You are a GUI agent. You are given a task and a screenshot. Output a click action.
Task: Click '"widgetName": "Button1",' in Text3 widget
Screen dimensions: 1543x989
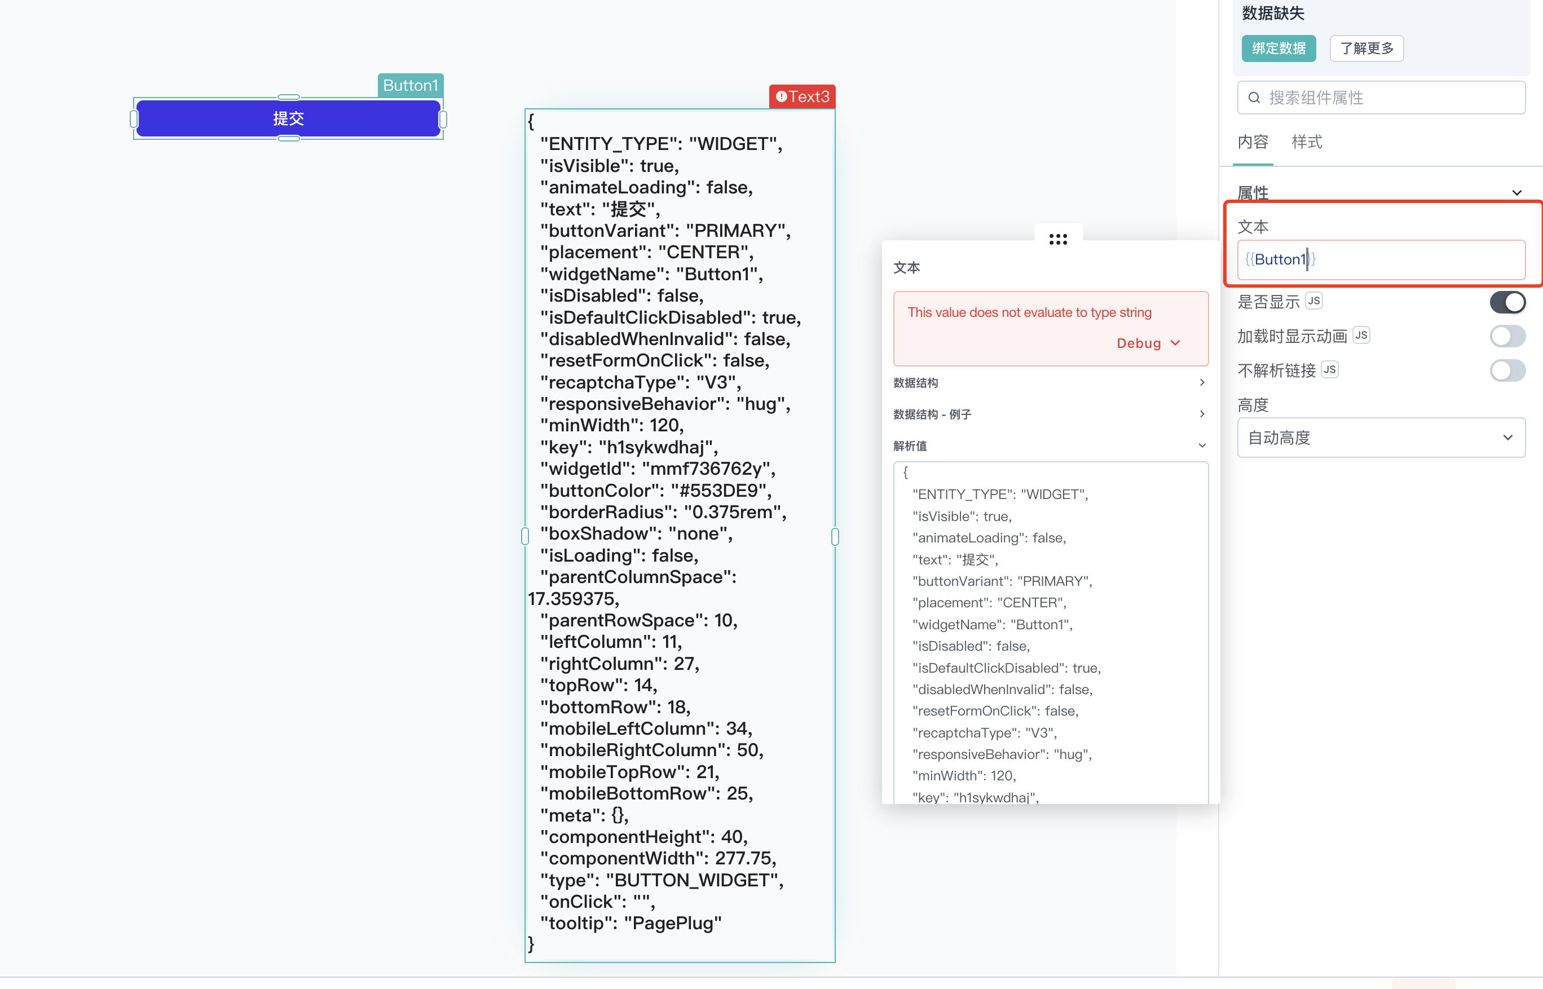651,274
